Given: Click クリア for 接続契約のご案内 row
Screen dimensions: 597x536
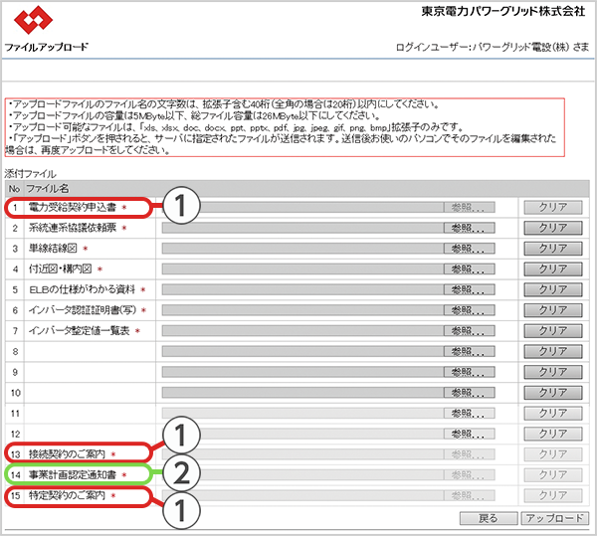Looking at the screenshot, I should pos(553,454).
